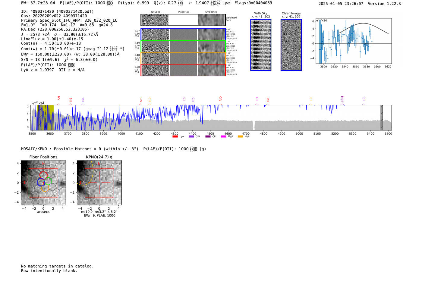422x287 pixels.
Task: Select the blue fiber circle
Action: click(x=41, y=182)
